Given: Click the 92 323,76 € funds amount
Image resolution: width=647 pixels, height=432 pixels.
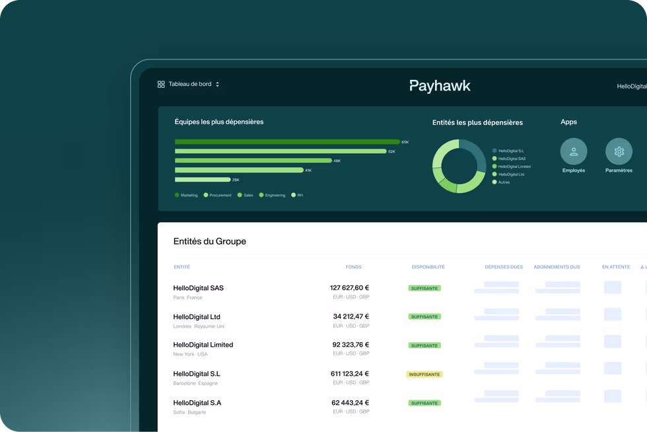Looking at the screenshot, I should pos(351,344).
